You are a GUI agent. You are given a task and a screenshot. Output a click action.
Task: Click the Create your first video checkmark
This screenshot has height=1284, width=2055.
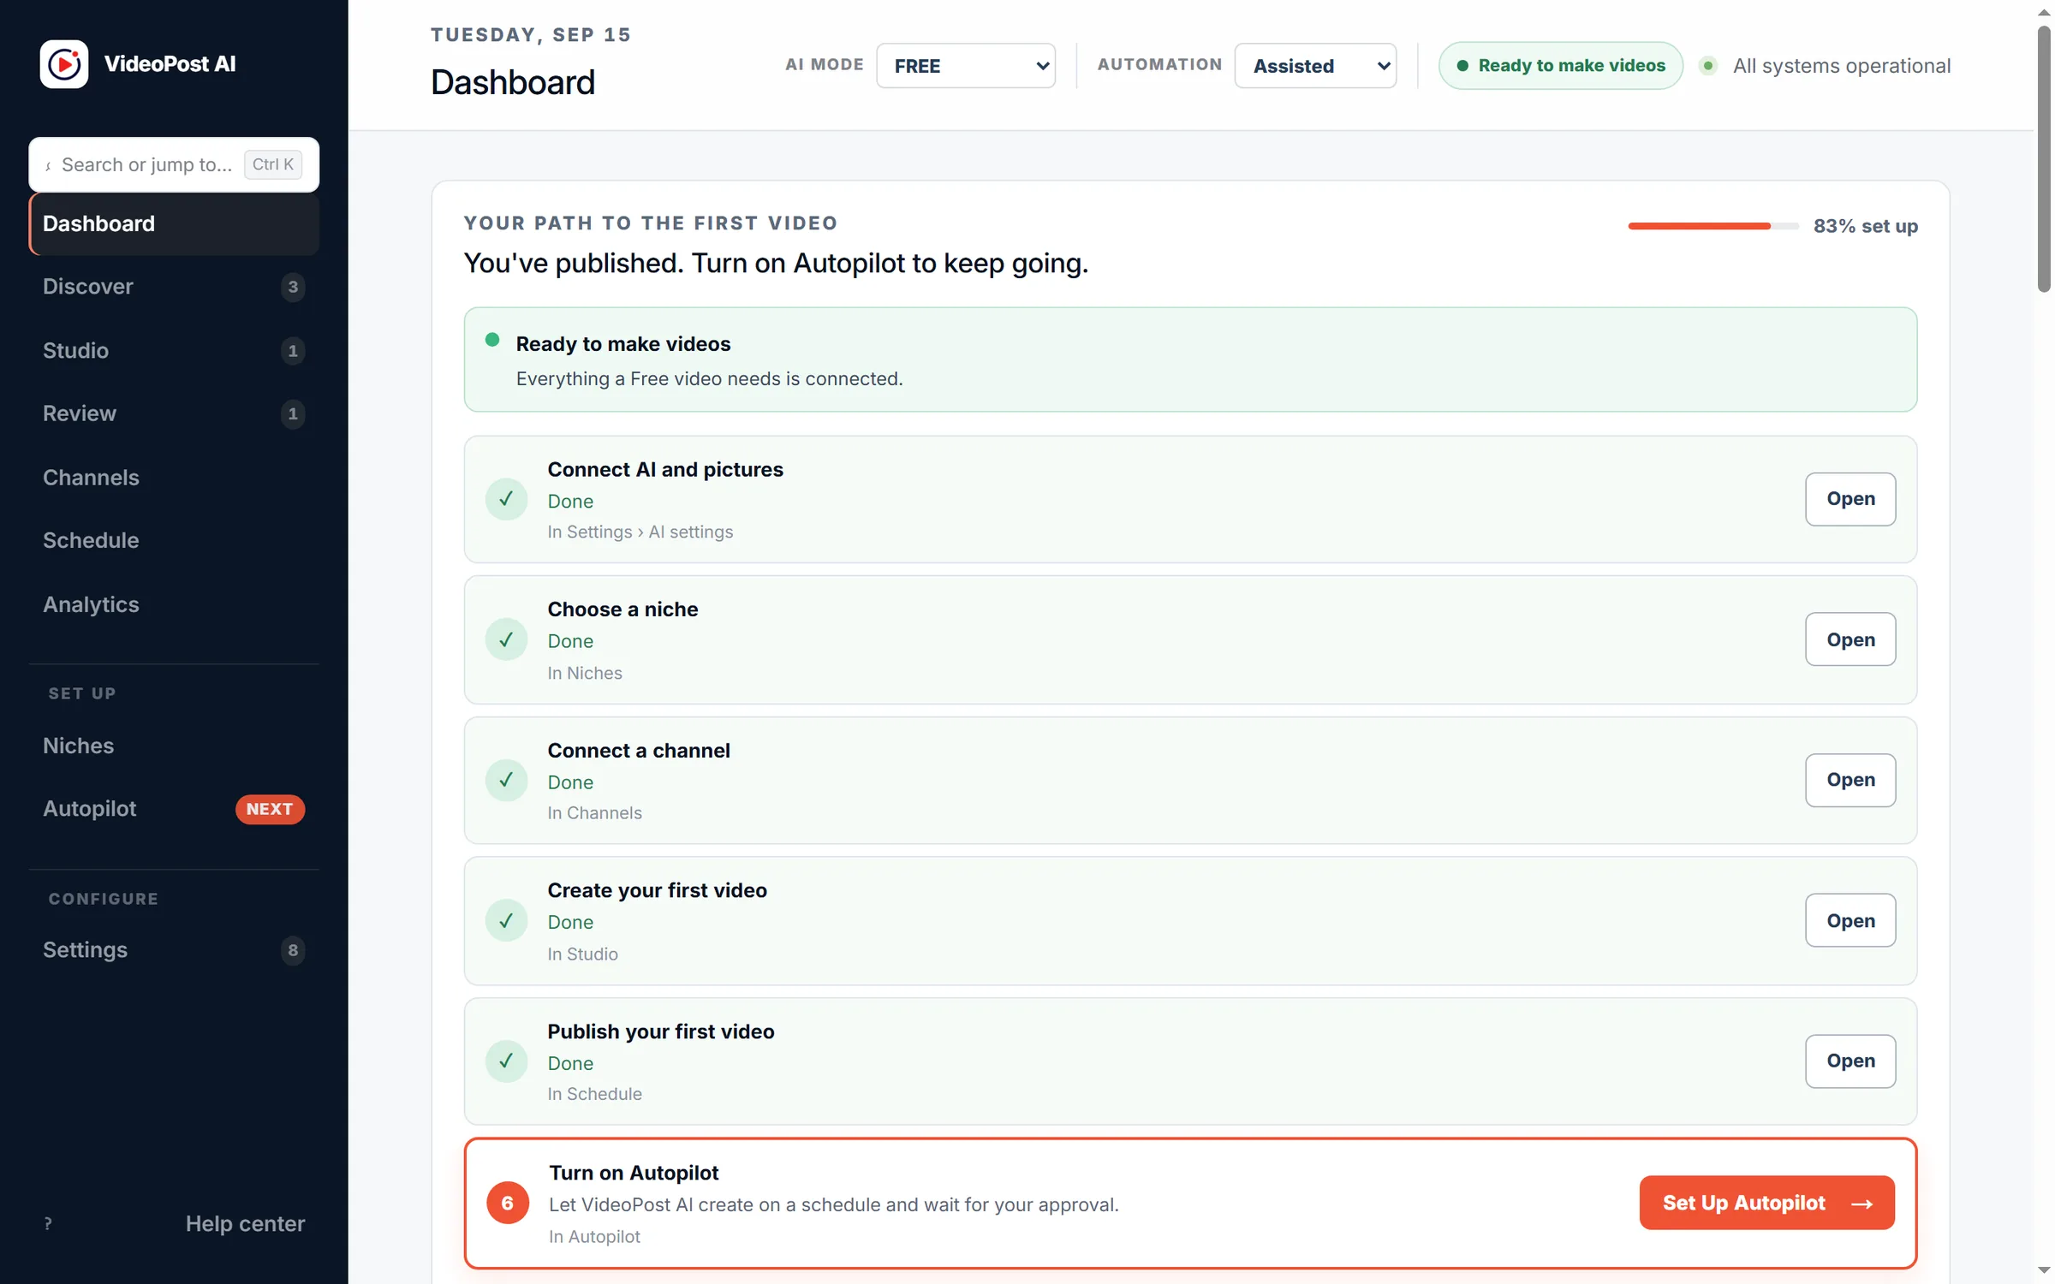tap(506, 921)
